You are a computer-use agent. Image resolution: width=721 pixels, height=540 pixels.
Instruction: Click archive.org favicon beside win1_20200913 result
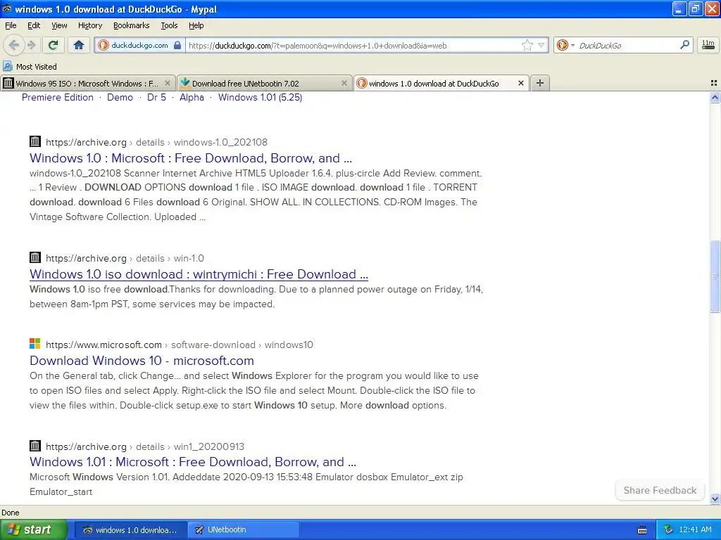35,445
